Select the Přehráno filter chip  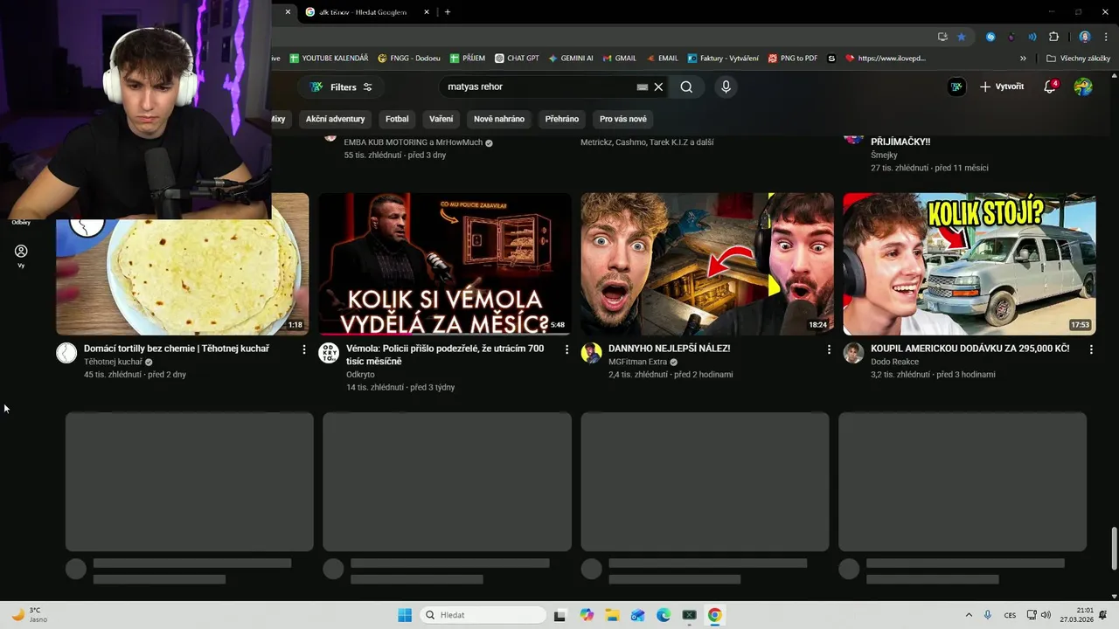point(562,119)
